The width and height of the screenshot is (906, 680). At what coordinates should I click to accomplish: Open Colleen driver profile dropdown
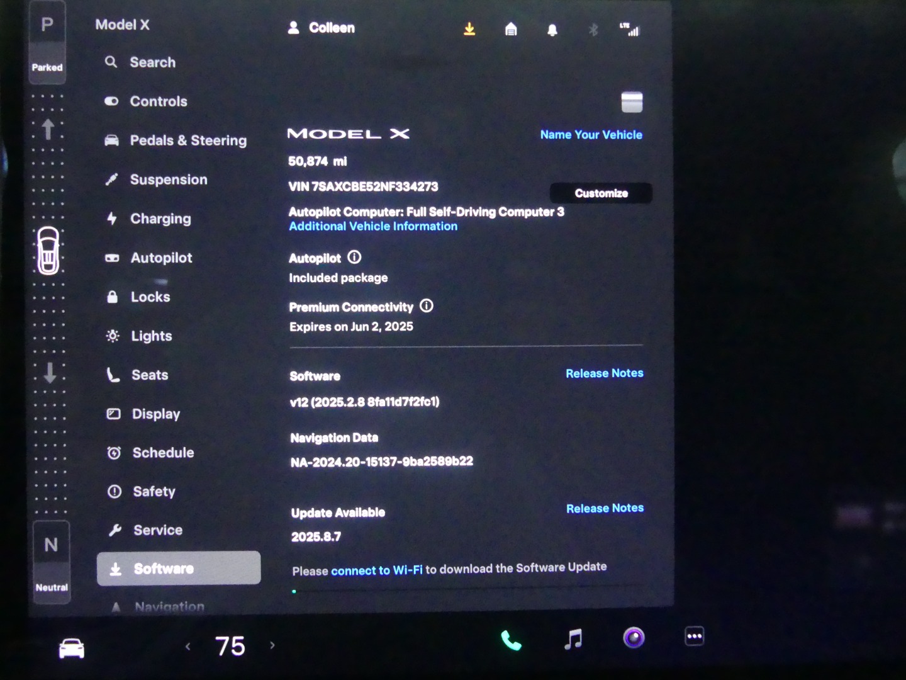[x=322, y=28]
